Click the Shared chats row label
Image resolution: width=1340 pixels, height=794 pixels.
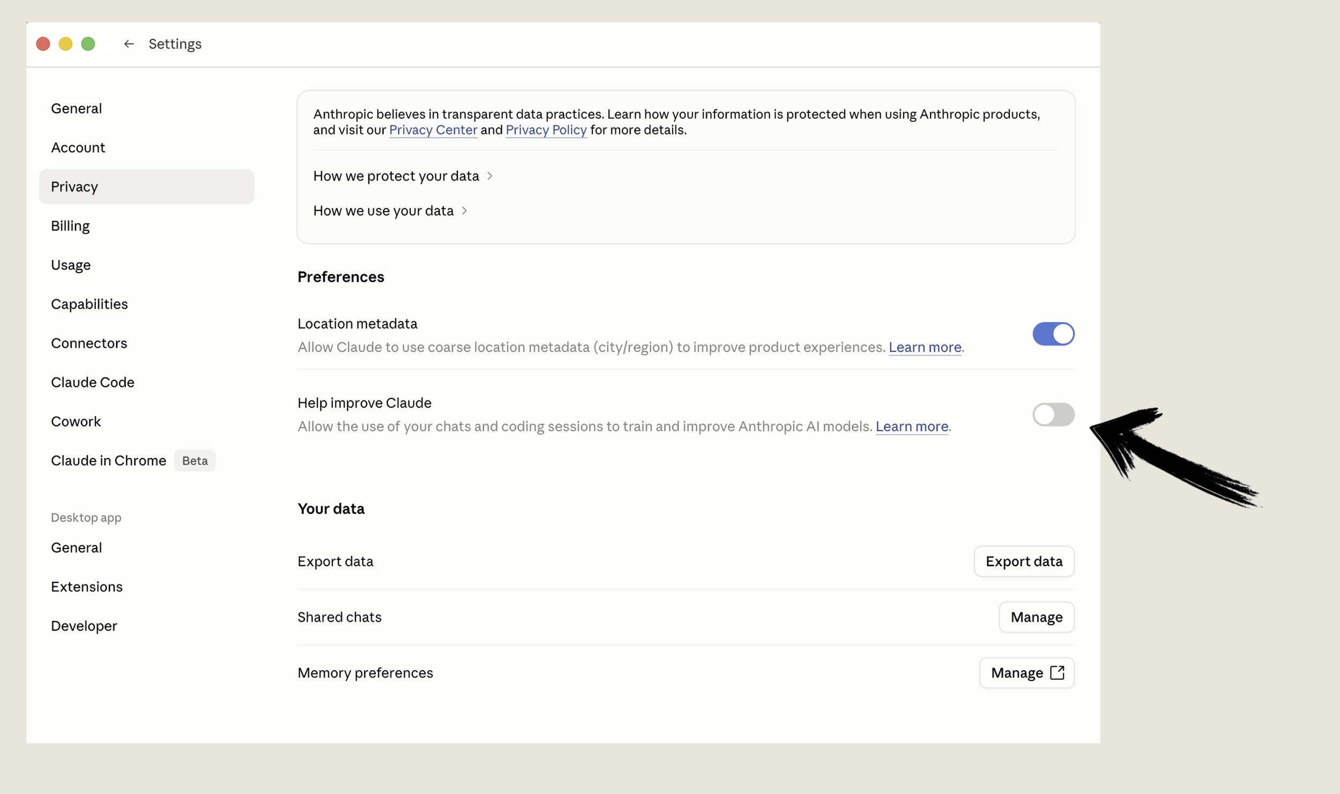[x=340, y=617]
